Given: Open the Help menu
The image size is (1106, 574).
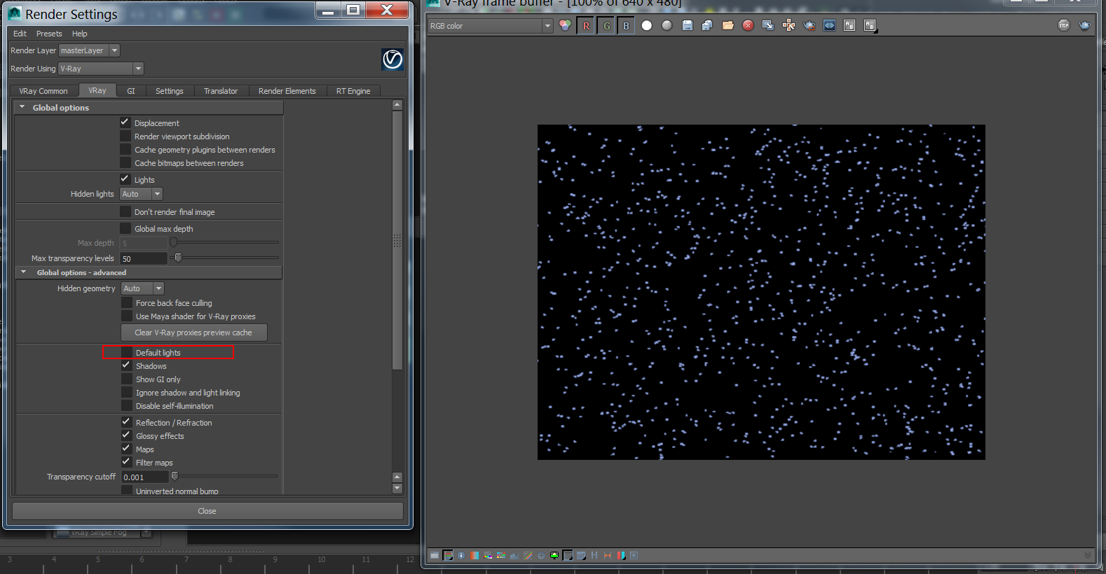Looking at the screenshot, I should tap(80, 34).
